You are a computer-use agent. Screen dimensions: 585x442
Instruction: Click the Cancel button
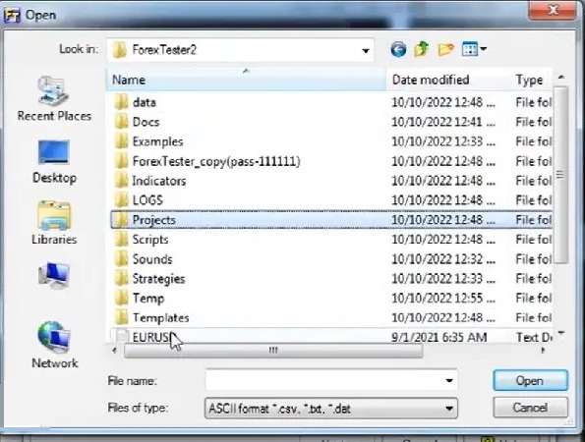coord(530,408)
